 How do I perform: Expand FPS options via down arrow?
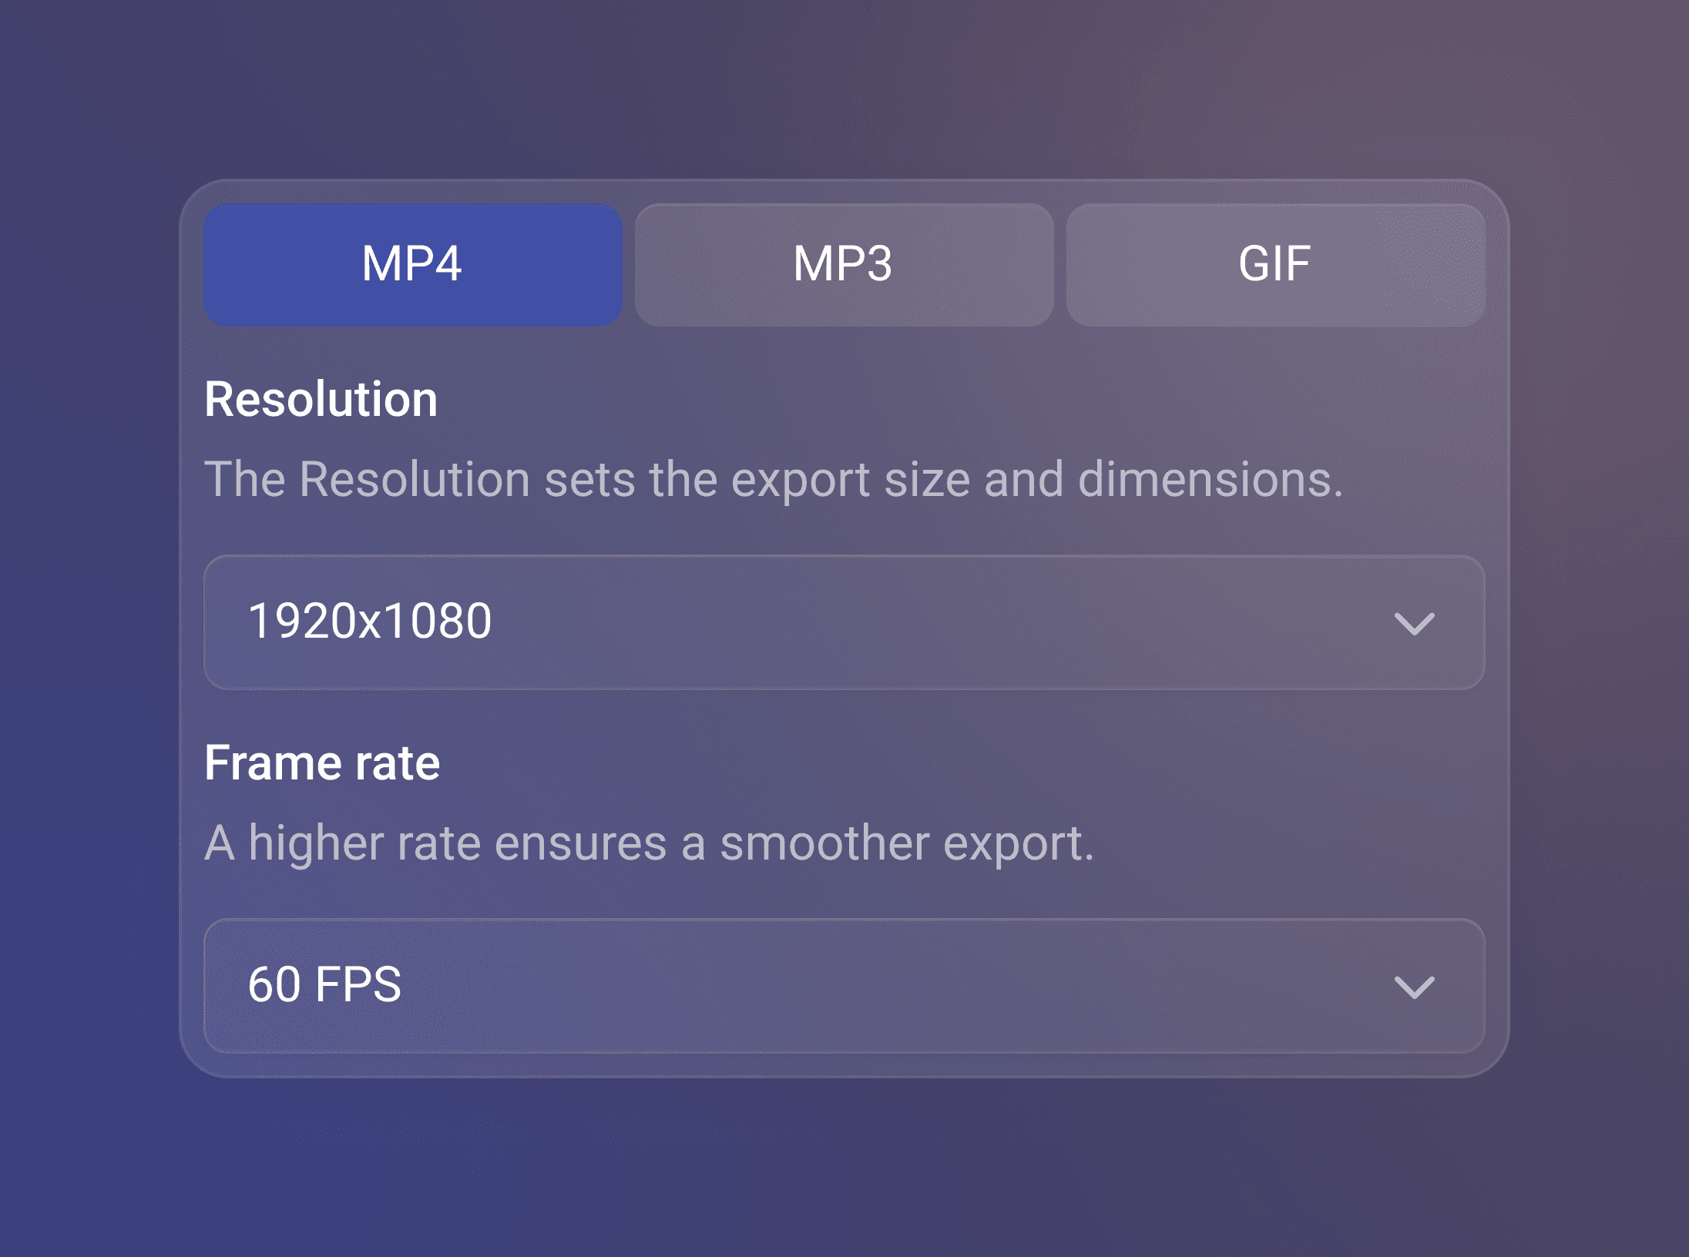(x=1414, y=987)
